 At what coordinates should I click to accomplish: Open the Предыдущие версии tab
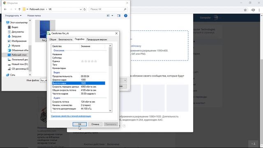(97, 39)
